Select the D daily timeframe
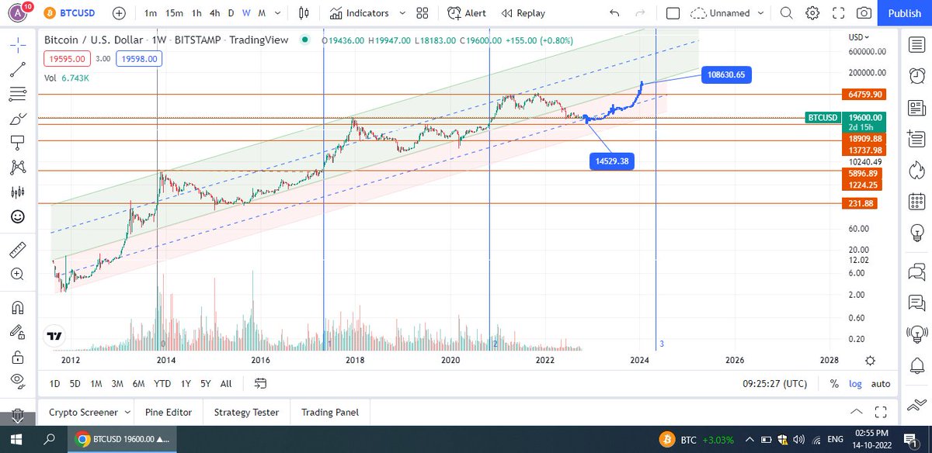 (x=231, y=13)
